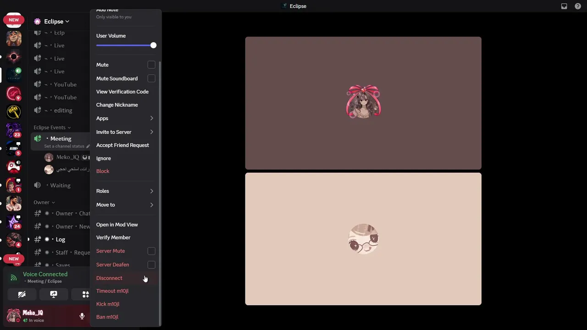The image size is (587, 330).
Task: Expand the Invite to Server submenu
Action: pyautogui.click(x=125, y=132)
